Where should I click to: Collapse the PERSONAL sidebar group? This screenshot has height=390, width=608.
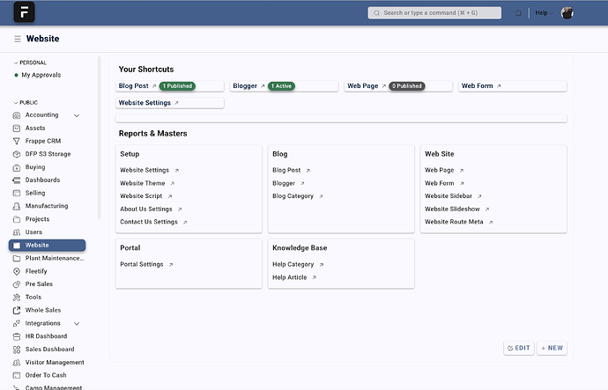pos(30,63)
